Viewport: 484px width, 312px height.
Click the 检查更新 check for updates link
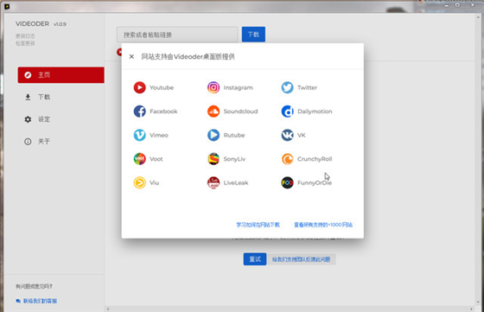coord(25,43)
